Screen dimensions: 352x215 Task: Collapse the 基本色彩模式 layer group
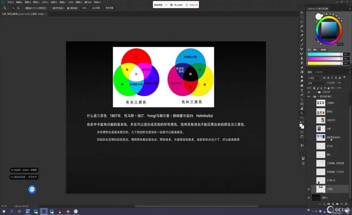click(x=312, y=96)
